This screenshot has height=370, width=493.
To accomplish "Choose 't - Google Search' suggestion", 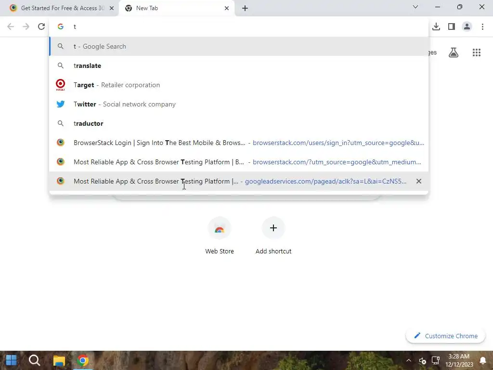I will [239, 46].
